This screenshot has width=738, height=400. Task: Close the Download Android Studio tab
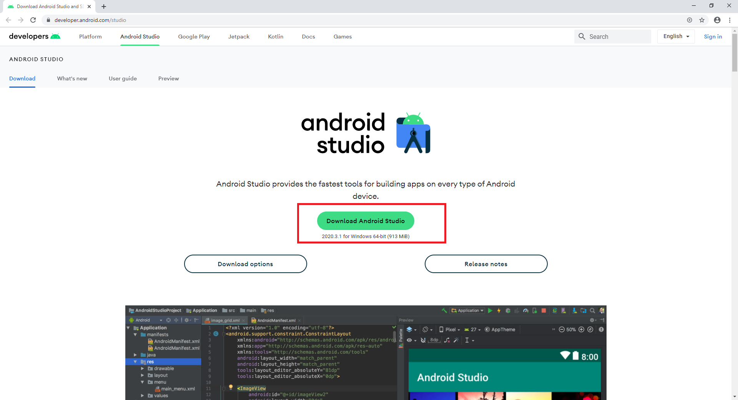click(x=89, y=7)
